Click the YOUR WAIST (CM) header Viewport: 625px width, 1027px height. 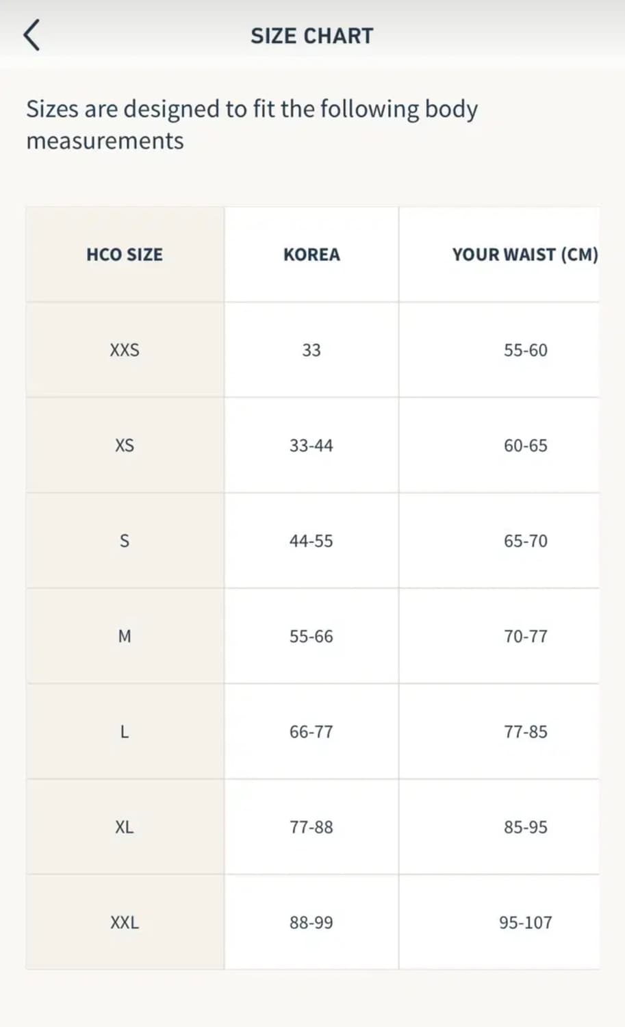(525, 254)
